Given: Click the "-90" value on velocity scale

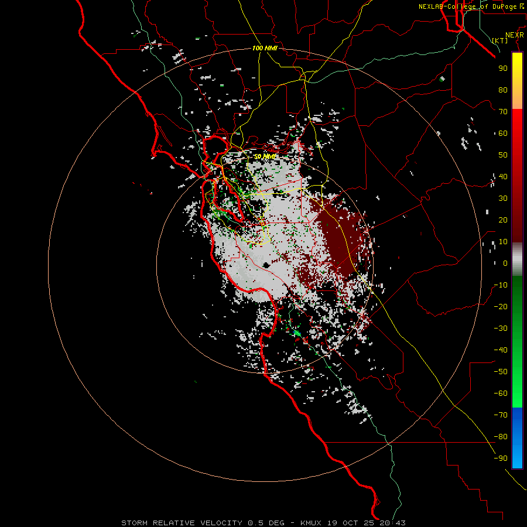Looking at the screenshot, I should 501,458.
